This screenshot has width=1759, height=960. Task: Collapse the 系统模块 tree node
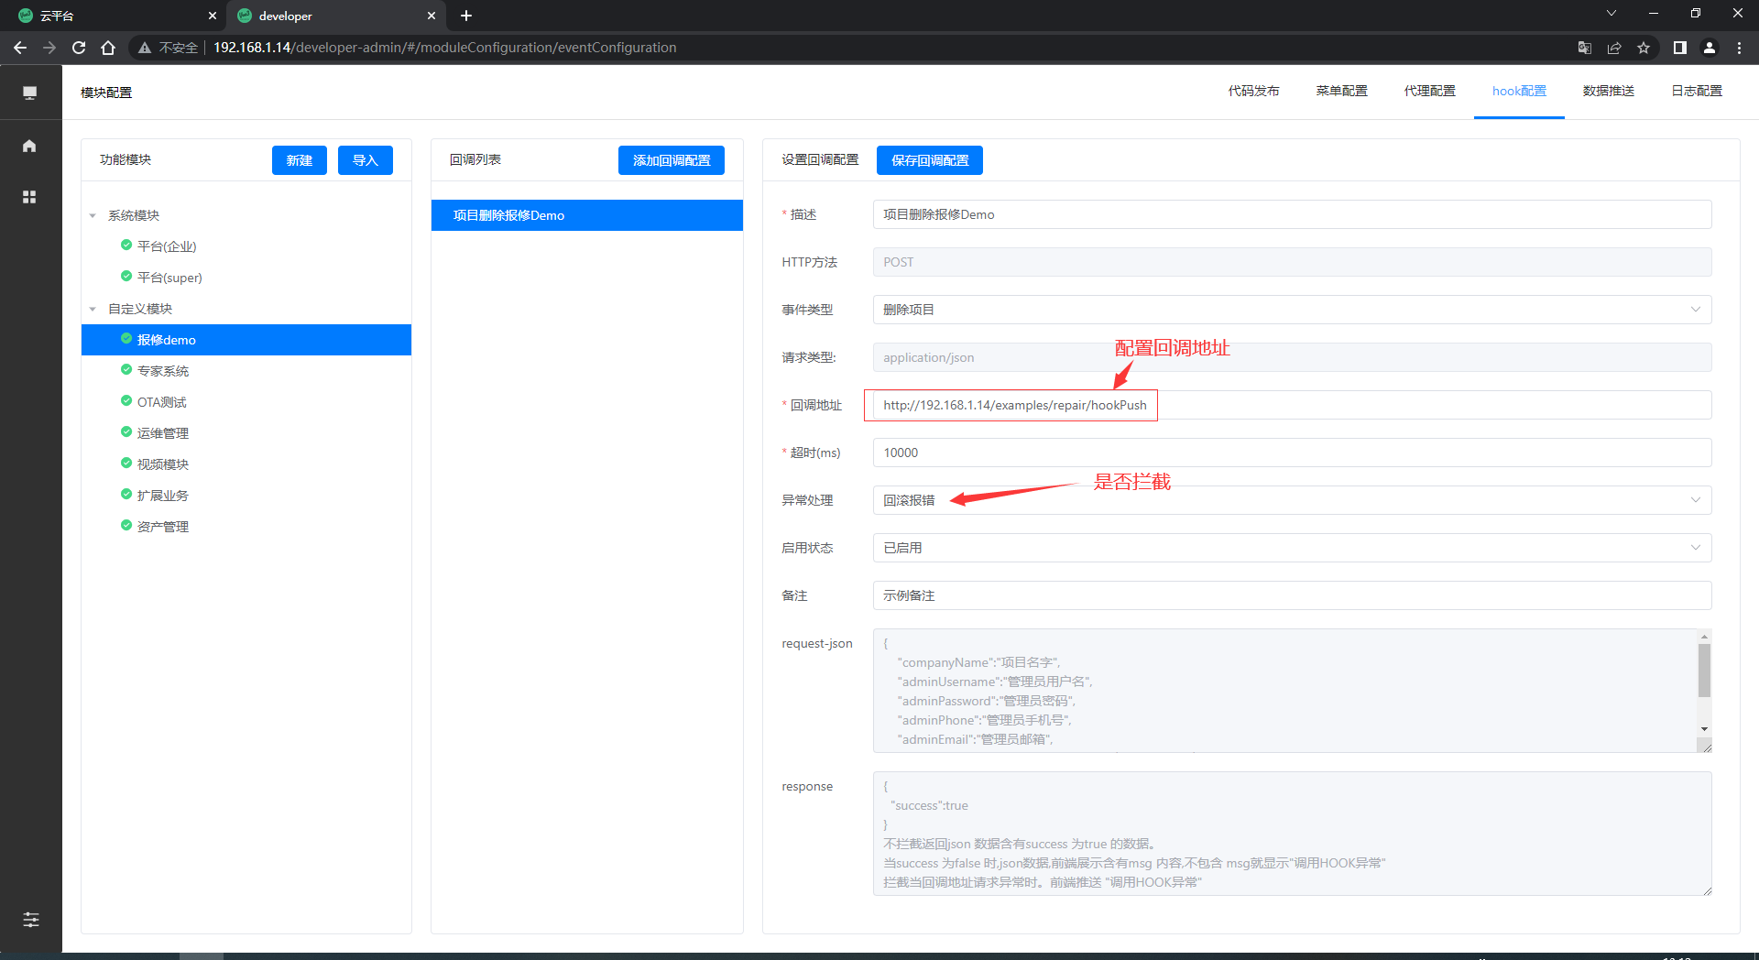tap(93, 216)
